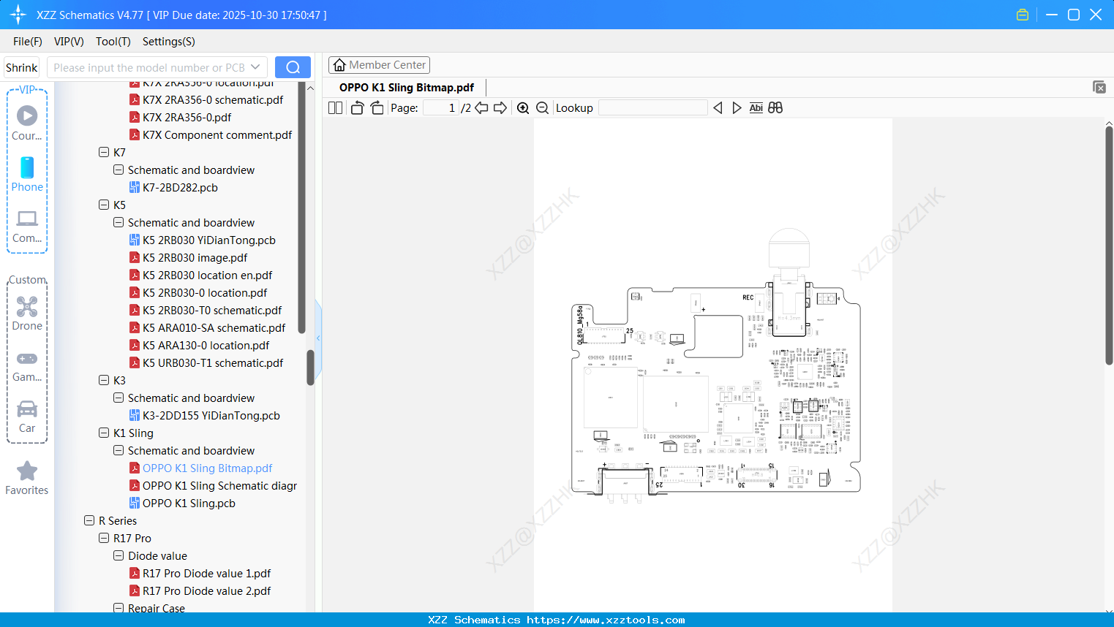
Task: Click the Lookup text field
Action: 653,108
